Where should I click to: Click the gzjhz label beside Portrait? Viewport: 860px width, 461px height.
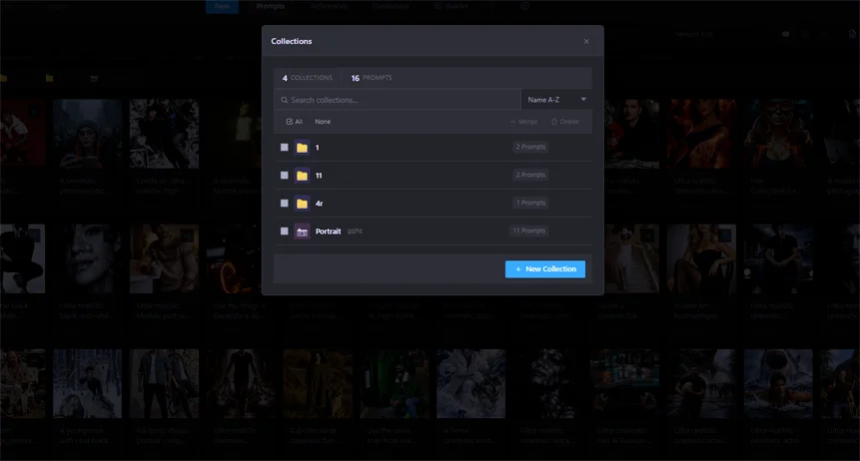point(355,230)
